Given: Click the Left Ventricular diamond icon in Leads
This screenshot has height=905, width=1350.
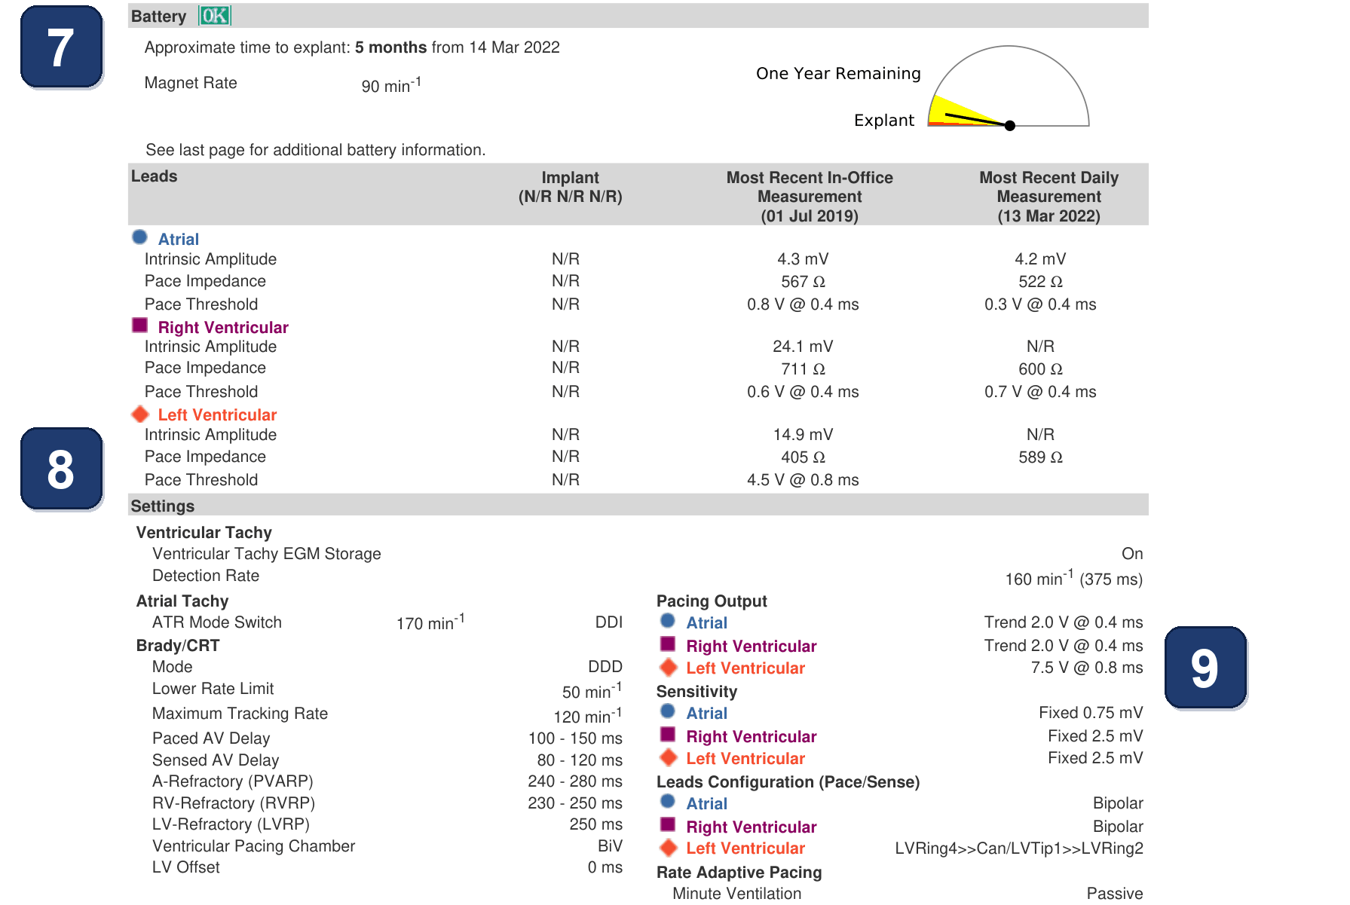Looking at the screenshot, I should pyautogui.click(x=140, y=414).
